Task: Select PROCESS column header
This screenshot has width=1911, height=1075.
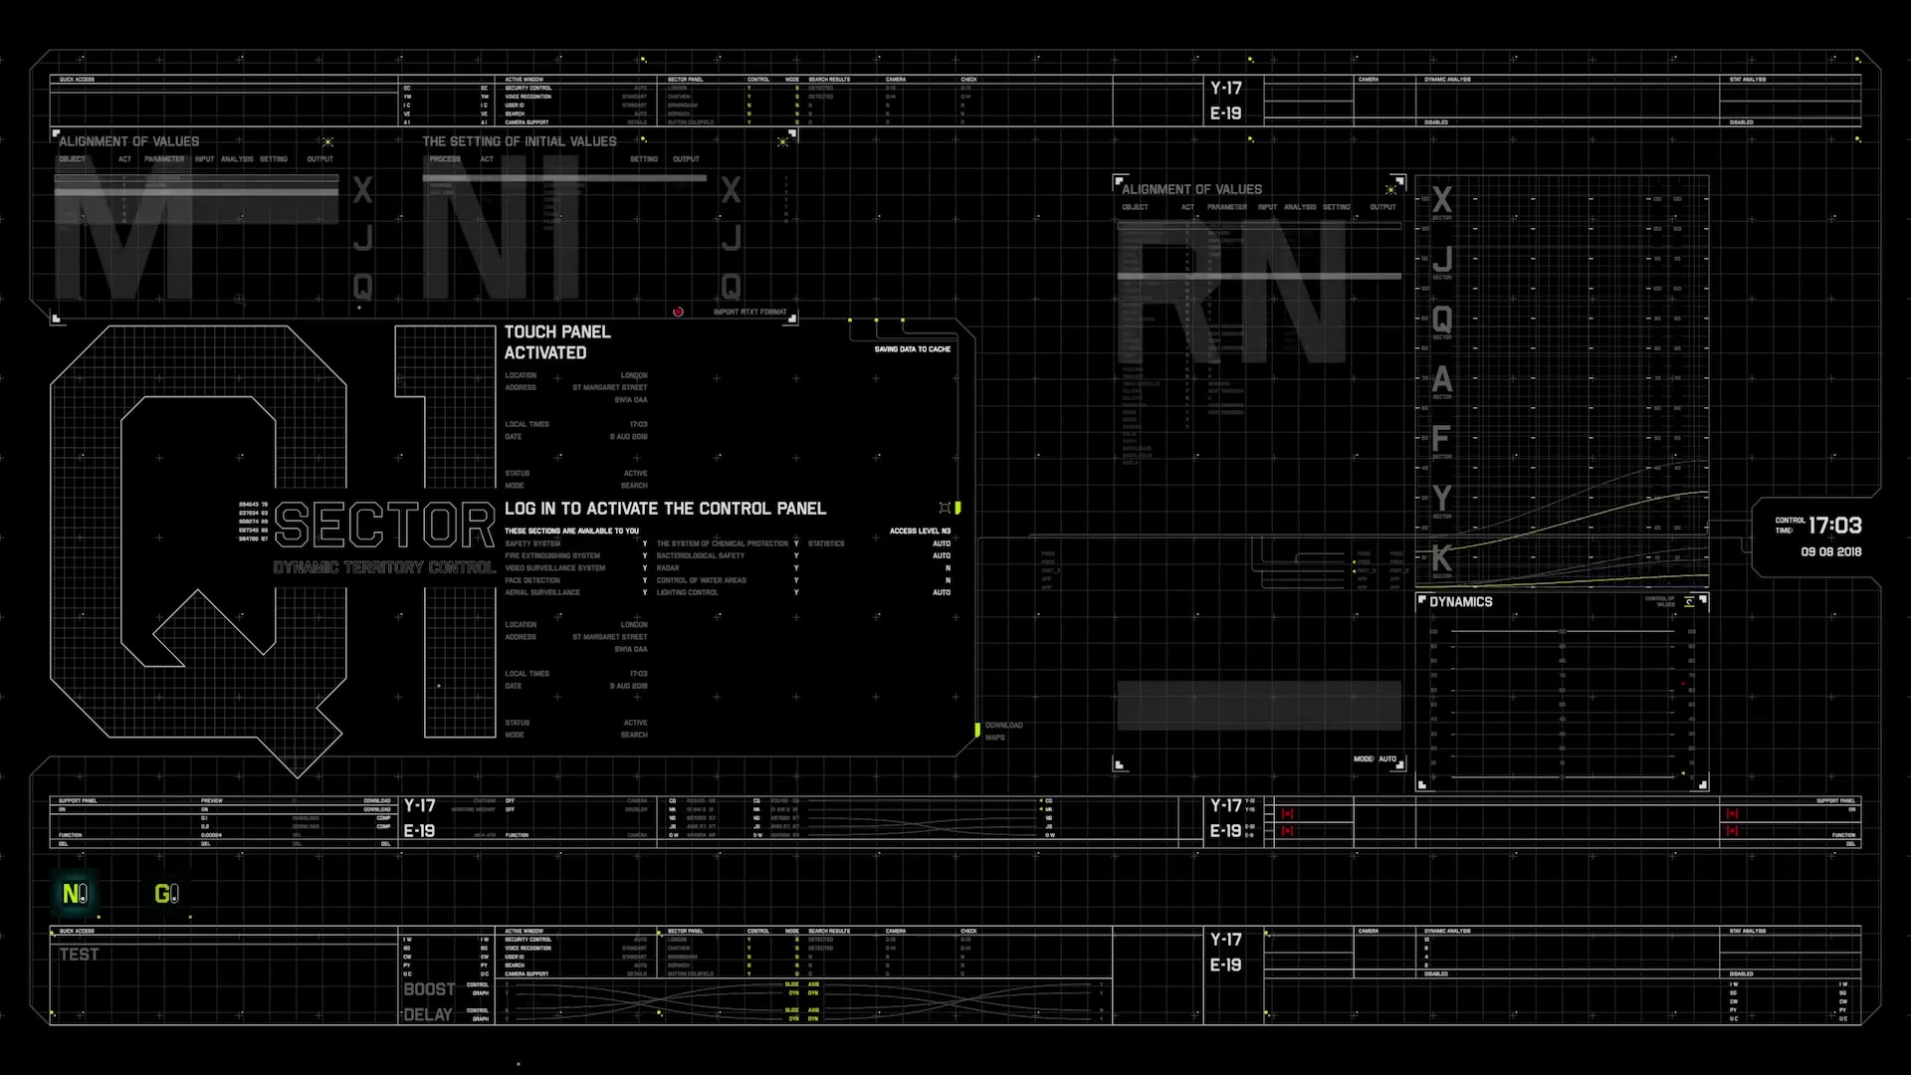Action: pyautogui.click(x=445, y=159)
